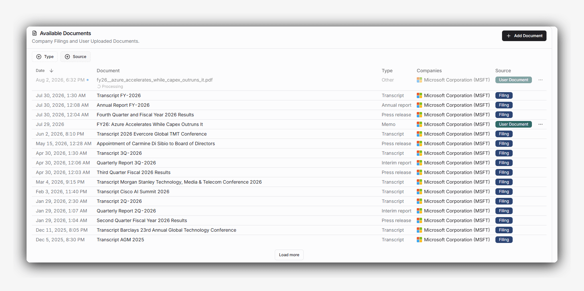Viewport: 584px width, 291px height.
Task: Open Appointment of Carmine Di Sibio document
Action: coord(156,144)
